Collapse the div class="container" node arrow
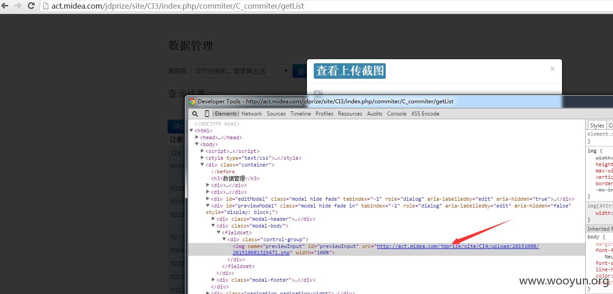Screen dimensions: 613x294 point(202,165)
